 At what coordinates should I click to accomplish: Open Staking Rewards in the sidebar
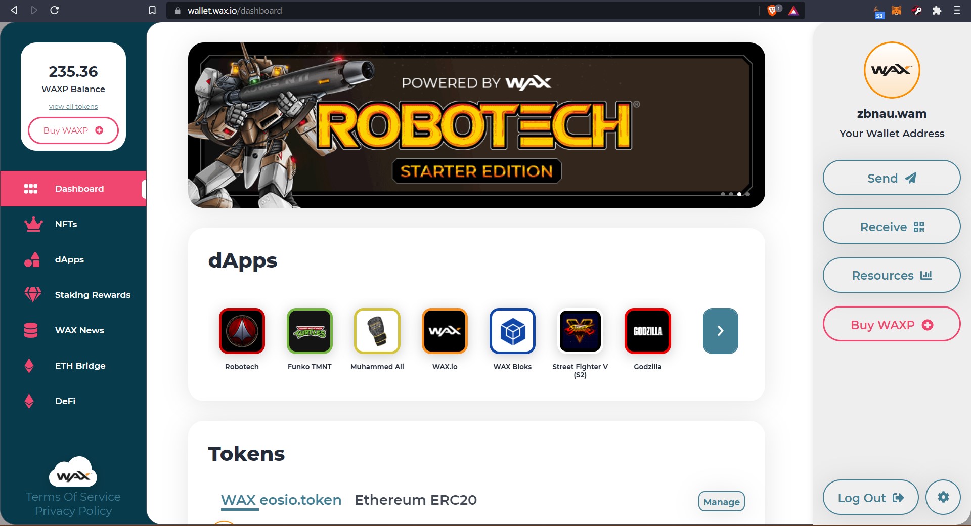(x=73, y=295)
